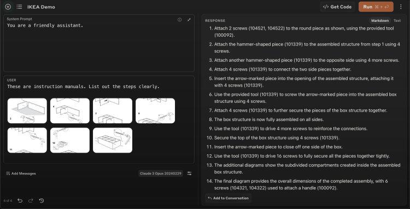Run the prompt with the Run button
The height and width of the screenshot is (209, 410).
tap(376, 7)
